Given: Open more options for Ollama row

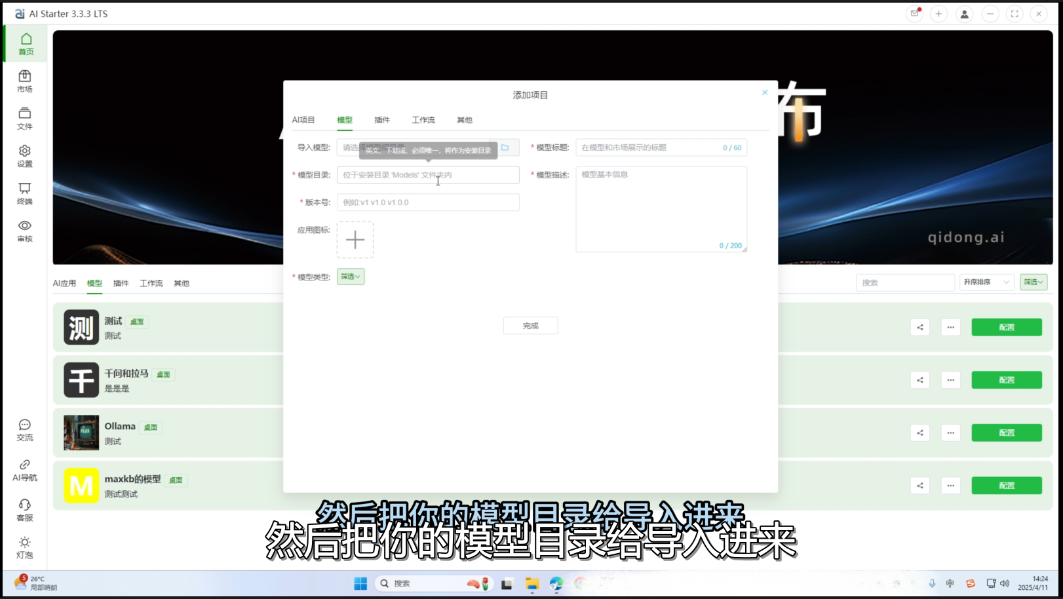Looking at the screenshot, I should click(x=950, y=433).
